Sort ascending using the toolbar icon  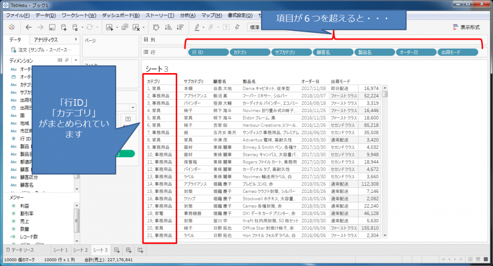(x=168, y=27)
